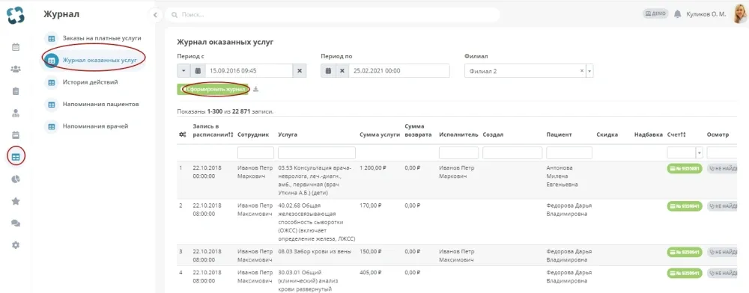
Task: Open the settings gear in sidebar
Action: (x=15, y=245)
